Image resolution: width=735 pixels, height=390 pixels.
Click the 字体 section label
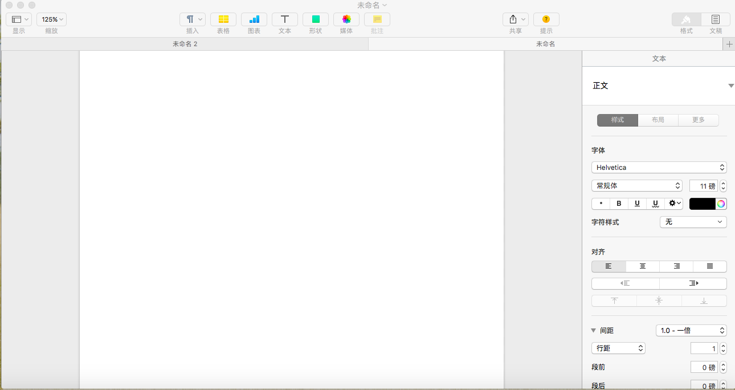pyautogui.click(x=598, y=151)
